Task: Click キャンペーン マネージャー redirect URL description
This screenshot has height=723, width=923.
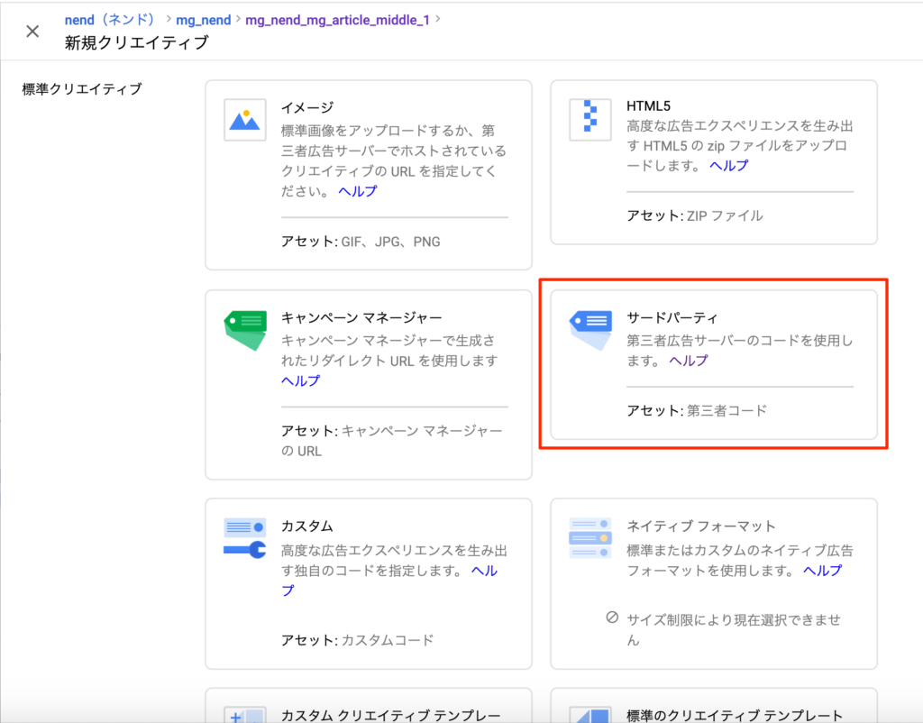Action: click(389, 351)
